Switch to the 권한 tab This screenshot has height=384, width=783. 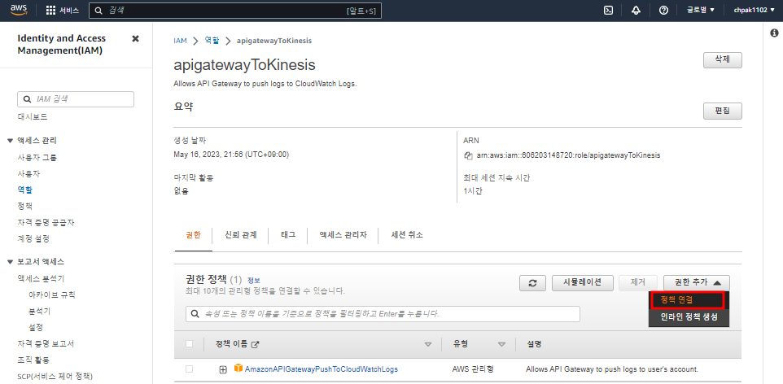[193, 234]
